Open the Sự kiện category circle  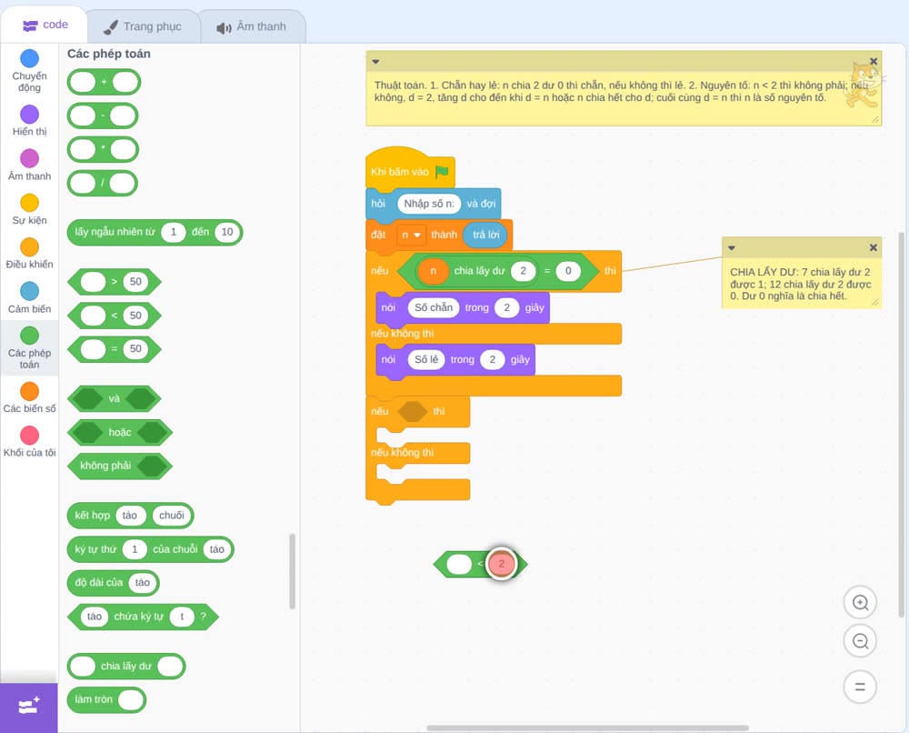[30, 203]
